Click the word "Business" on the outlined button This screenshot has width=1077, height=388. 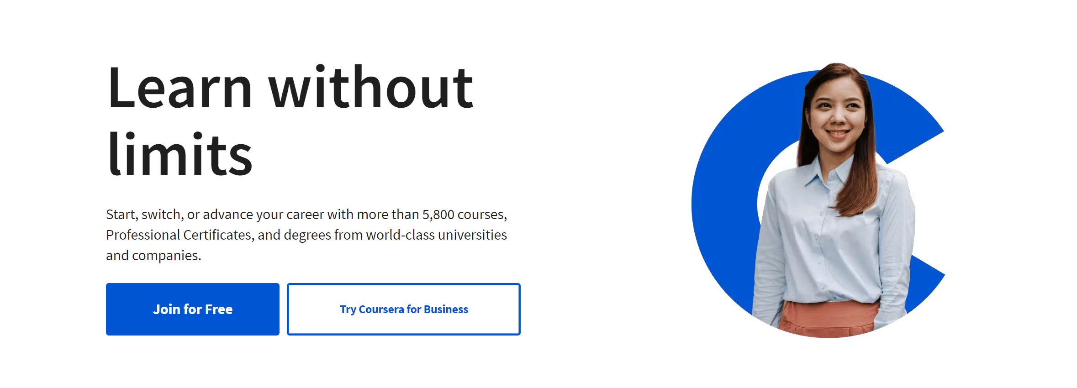point(446,309)
